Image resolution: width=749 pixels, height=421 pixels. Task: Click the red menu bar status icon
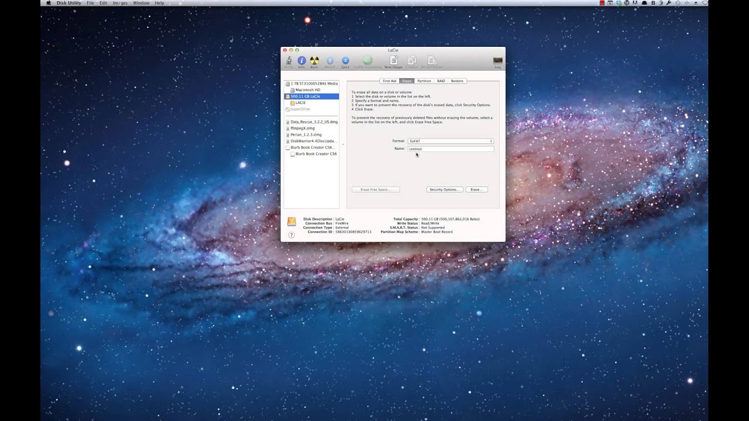[x=602, y=3]
